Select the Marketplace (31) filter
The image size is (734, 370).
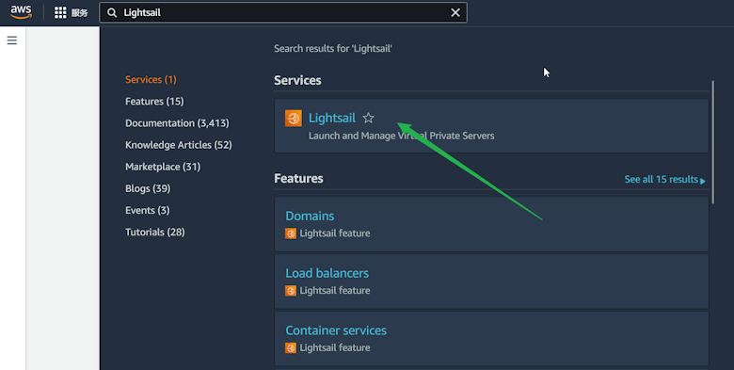[x=163, y=167]
